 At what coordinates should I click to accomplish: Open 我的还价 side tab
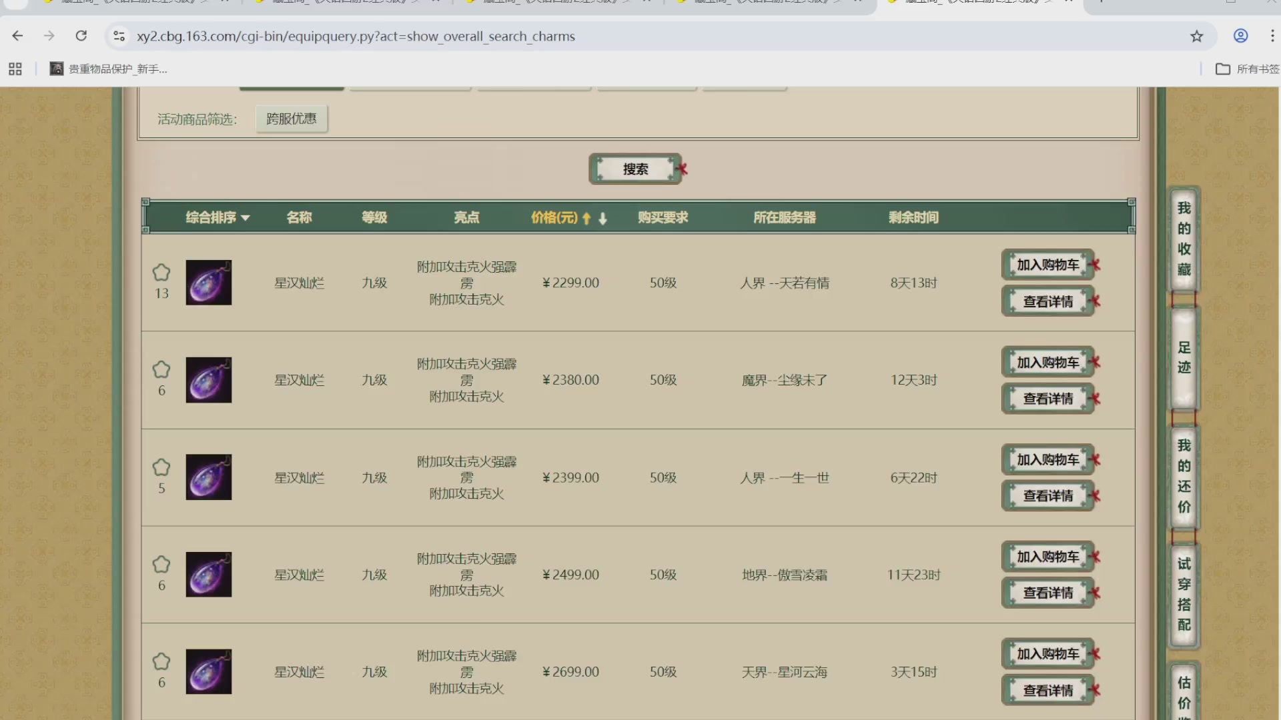coord(1184,476)
